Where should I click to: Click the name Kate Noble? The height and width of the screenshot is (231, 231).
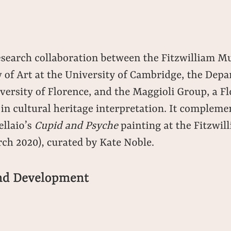[x=126, y=143]
